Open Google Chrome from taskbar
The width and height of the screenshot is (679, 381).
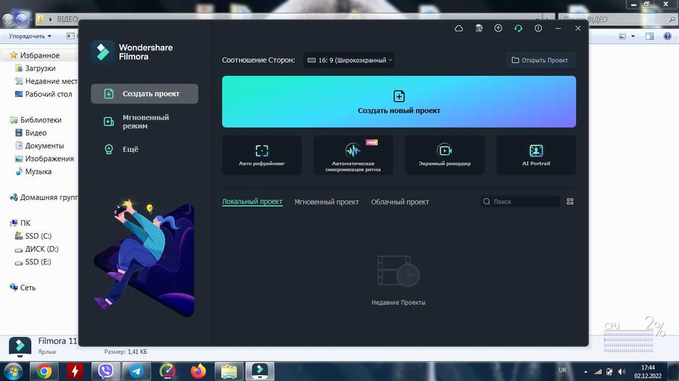[43, 372]
